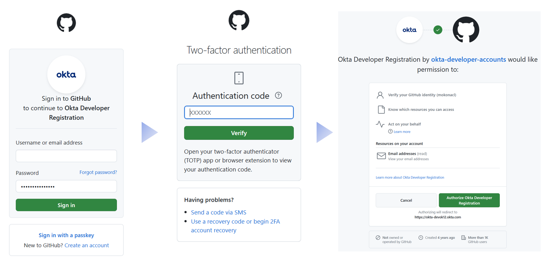Open the okta-developer-accounts profile link
The height and width of the screenshot is (262, 541).
[468, 59]
